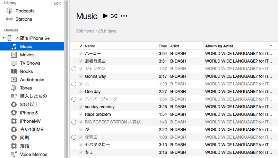
Task: Uncheck the checkbox for ハーコー
Action: [x=81, y=54]
